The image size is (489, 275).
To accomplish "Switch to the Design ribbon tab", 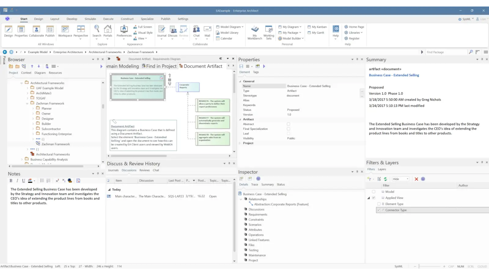I will pyautogui.click(x=39, y=19).
